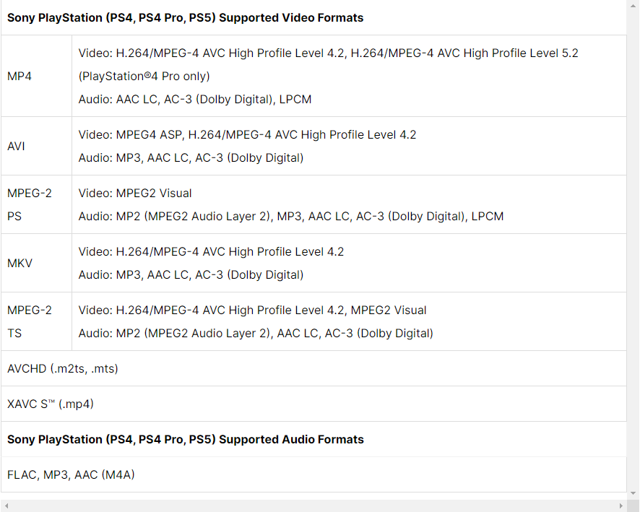The height and width of the screenshot is (512, 640).
Task: Click the AVCHD (.m2ts, .mts) row
Action: pos(313,368)
